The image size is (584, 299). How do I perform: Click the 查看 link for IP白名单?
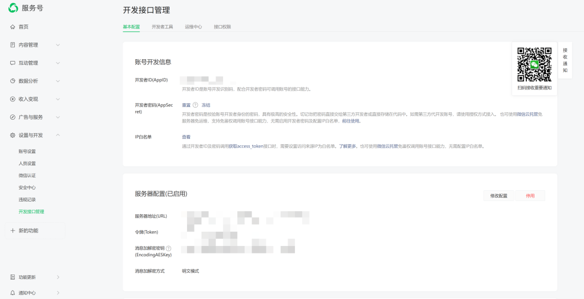tap(186, 137)
